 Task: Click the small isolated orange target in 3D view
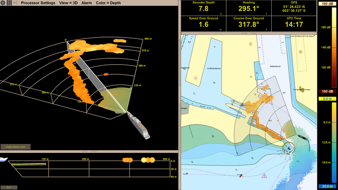click(106, 74)
